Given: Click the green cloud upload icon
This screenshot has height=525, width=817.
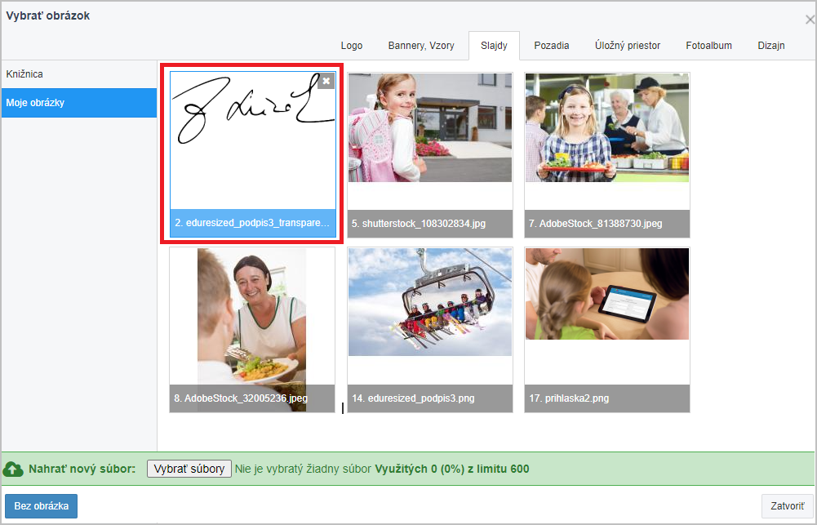Looking at the screenshot, I should point(14,469).
